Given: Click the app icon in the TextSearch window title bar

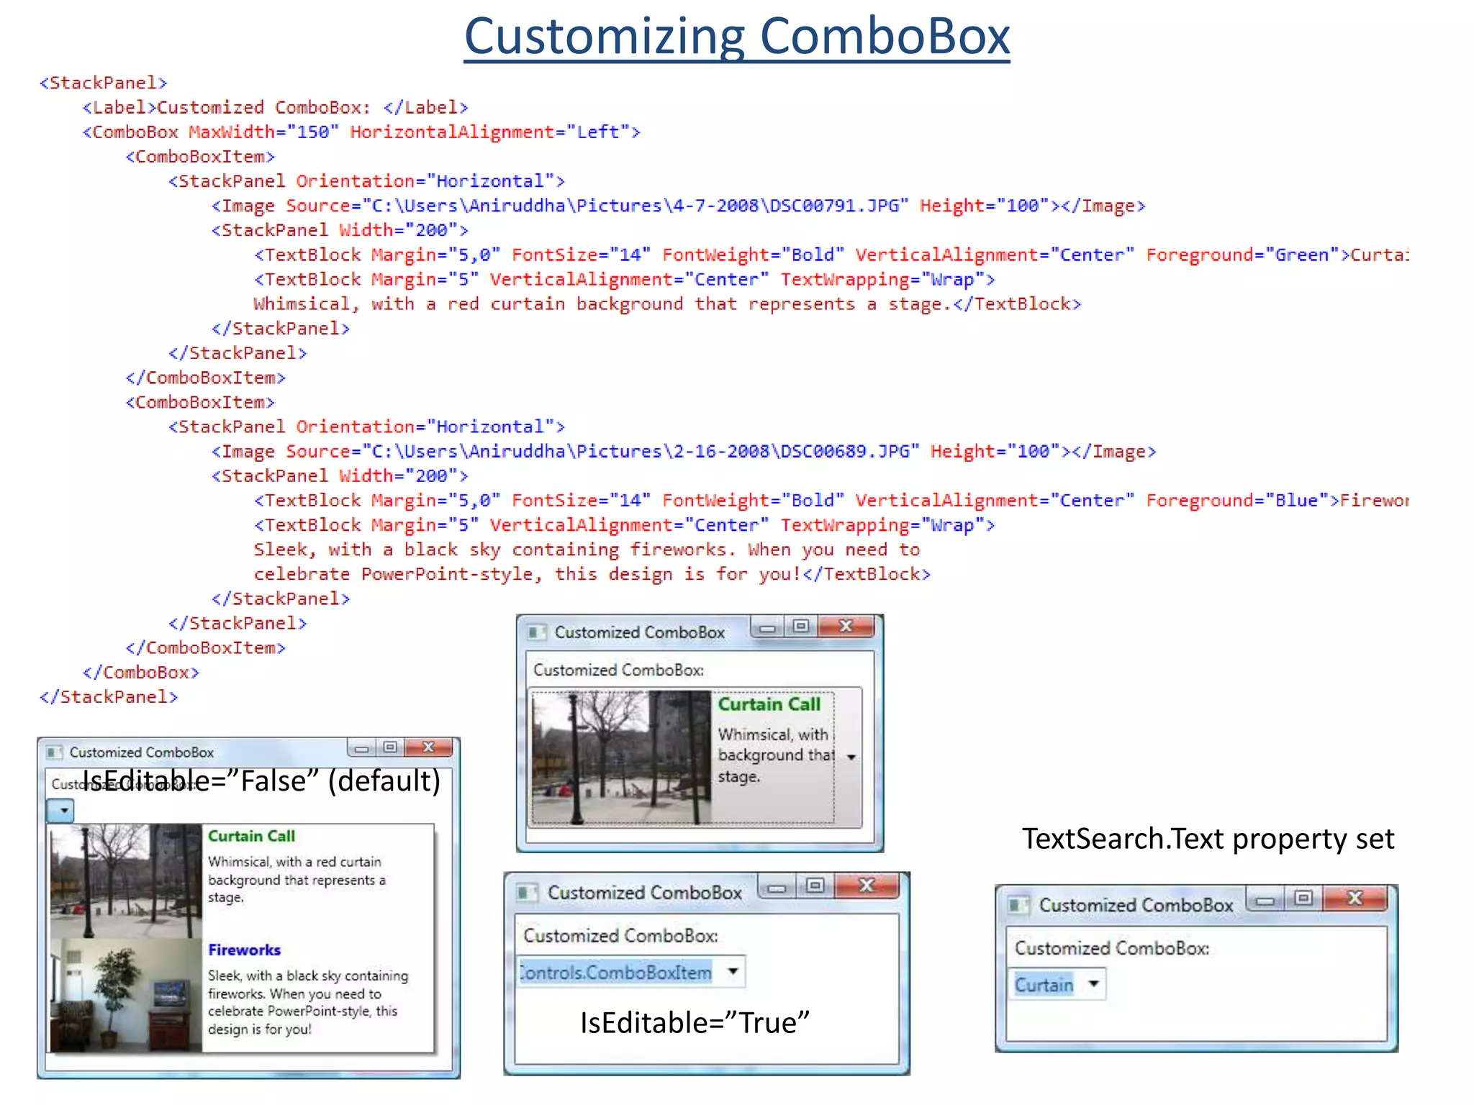Looking at the screenshot, I should pos(1018,905).
